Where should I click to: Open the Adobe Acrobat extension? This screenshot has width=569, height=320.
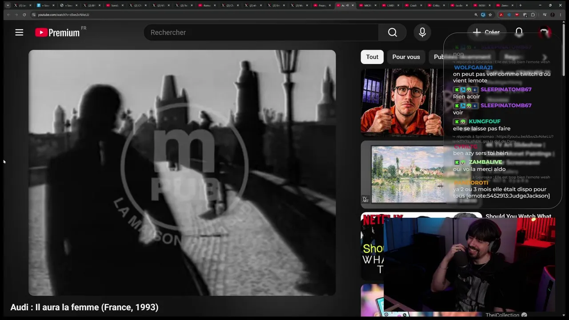click(501, 15)
